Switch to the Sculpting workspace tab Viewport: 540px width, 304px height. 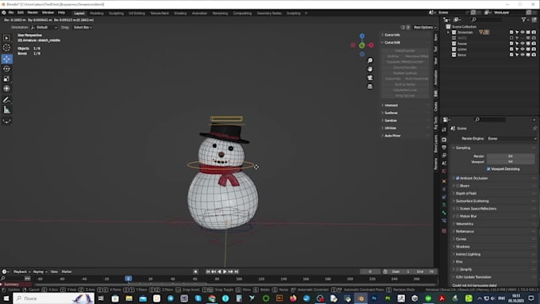click(x=116, y=13)
